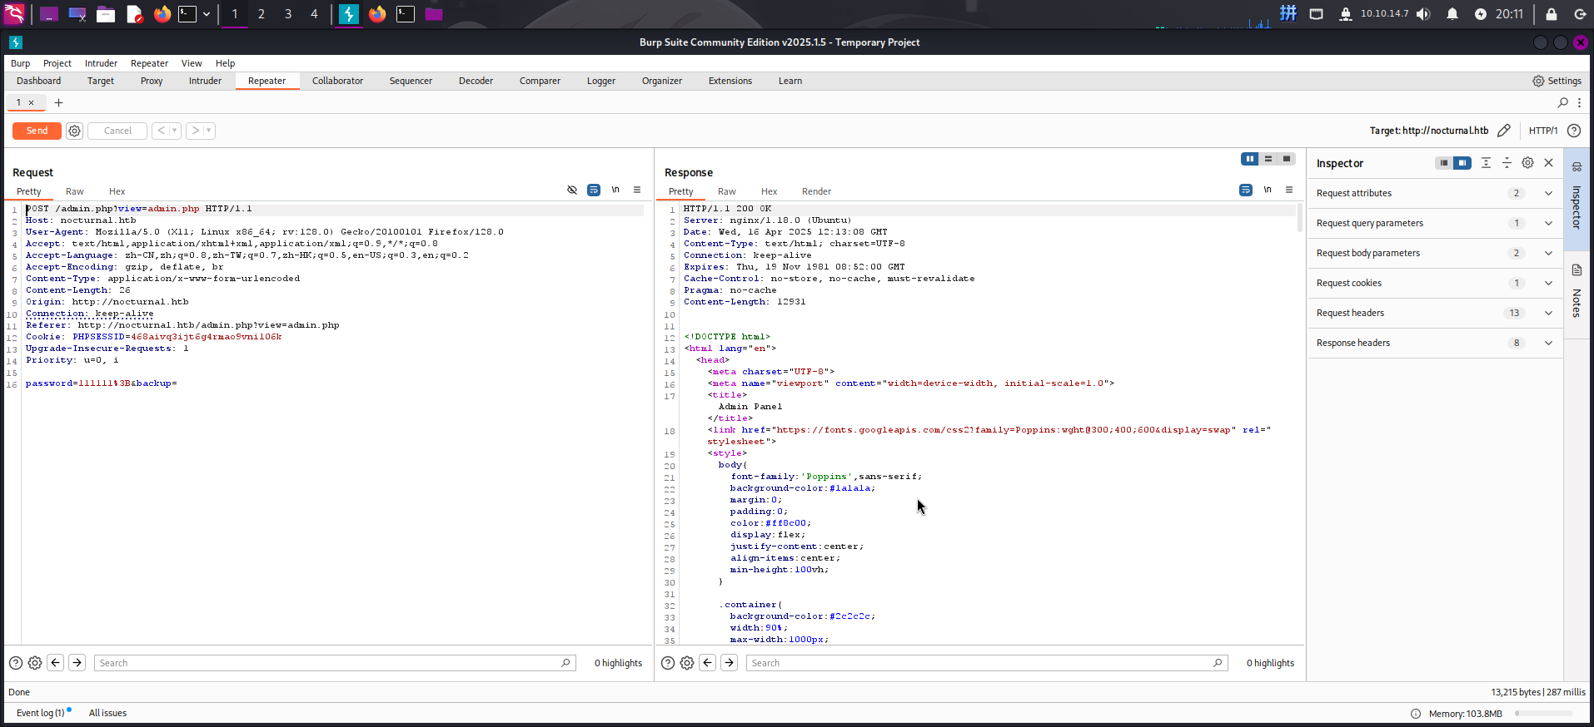Image resolution: width=1594 pixels, height=727 pixels.
Task: Open the Project menu
Action: click(57, 63)
